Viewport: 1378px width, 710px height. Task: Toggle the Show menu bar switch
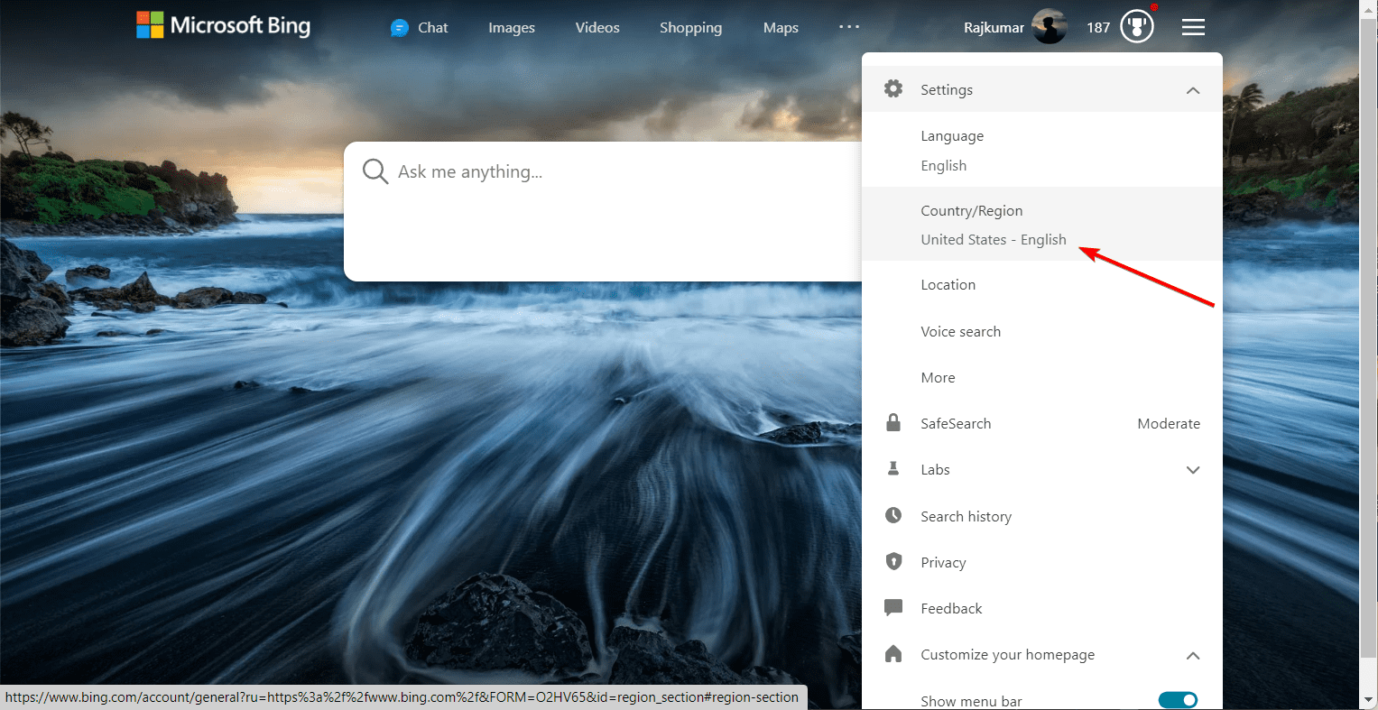click(1178, 700)
